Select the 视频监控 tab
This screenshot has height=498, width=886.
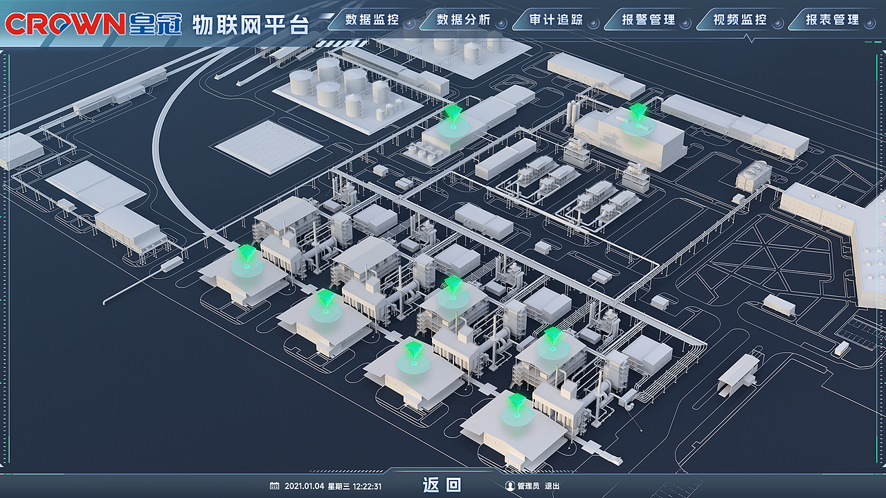739,20
